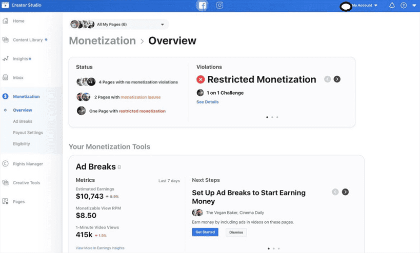Select first violations carousel dot
The image size is (420, 253).
(x=267, y=117)
